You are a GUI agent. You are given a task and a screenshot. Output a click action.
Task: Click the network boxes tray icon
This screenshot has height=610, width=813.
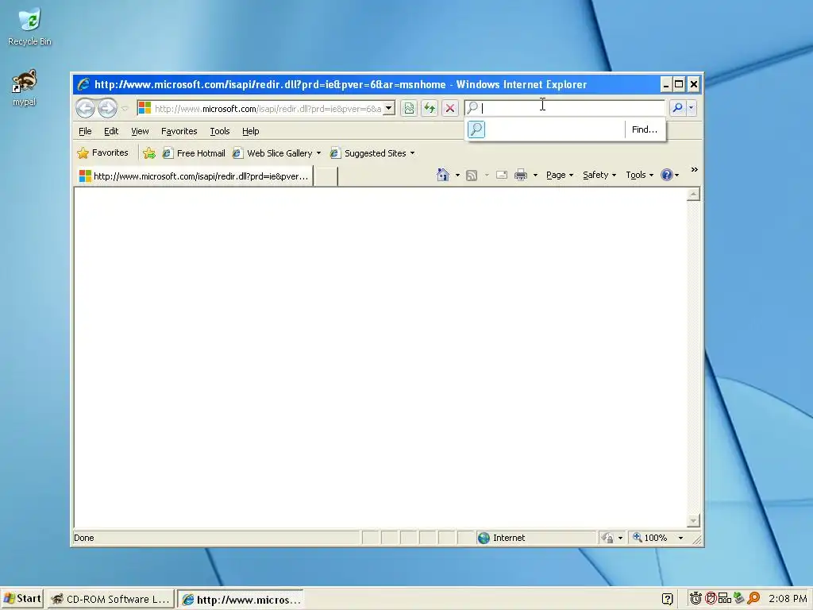pyautogui.click(x=725, y=599)
